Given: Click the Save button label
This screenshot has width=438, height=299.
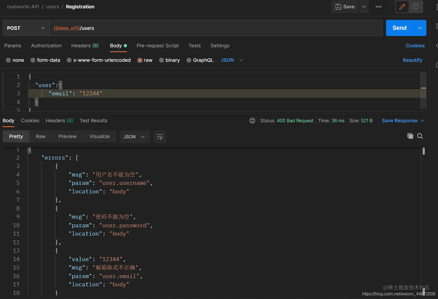Looking at the screenshot, I should 349,7.
